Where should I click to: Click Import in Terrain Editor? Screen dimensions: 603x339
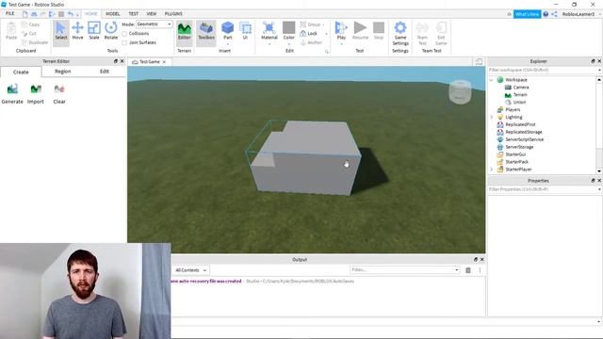click(36, 94)
